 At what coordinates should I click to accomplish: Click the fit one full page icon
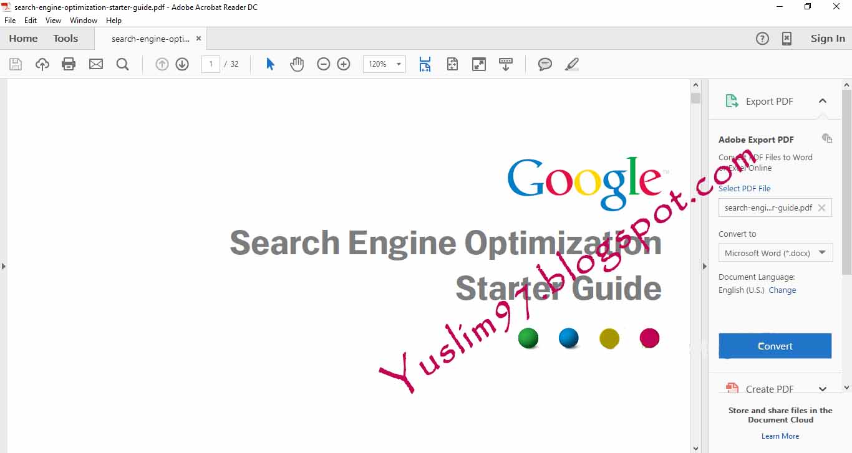tap(452, 64)
